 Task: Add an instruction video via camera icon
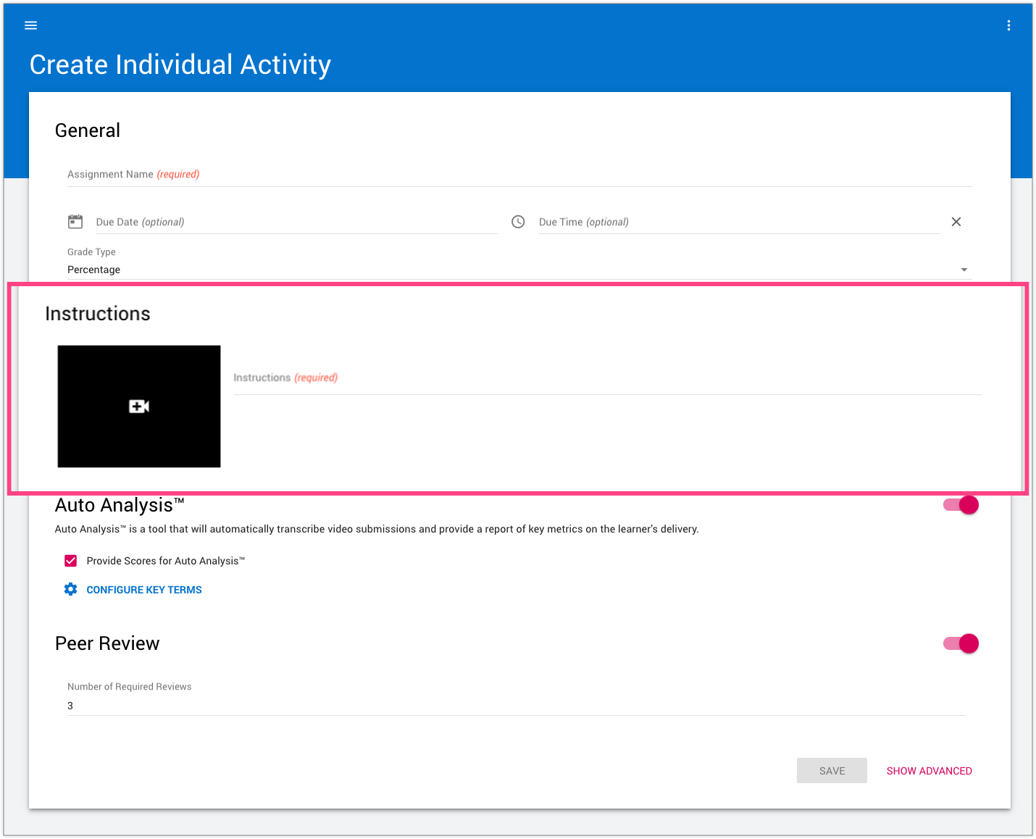(x=139, y=406)
